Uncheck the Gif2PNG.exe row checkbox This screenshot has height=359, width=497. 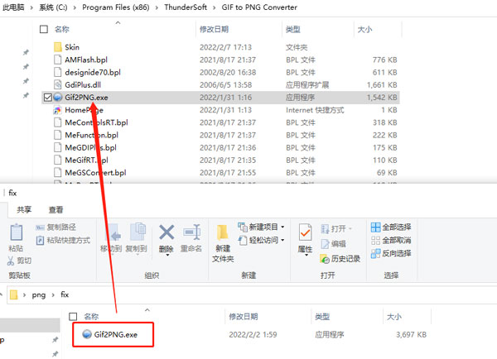point(47,98)
